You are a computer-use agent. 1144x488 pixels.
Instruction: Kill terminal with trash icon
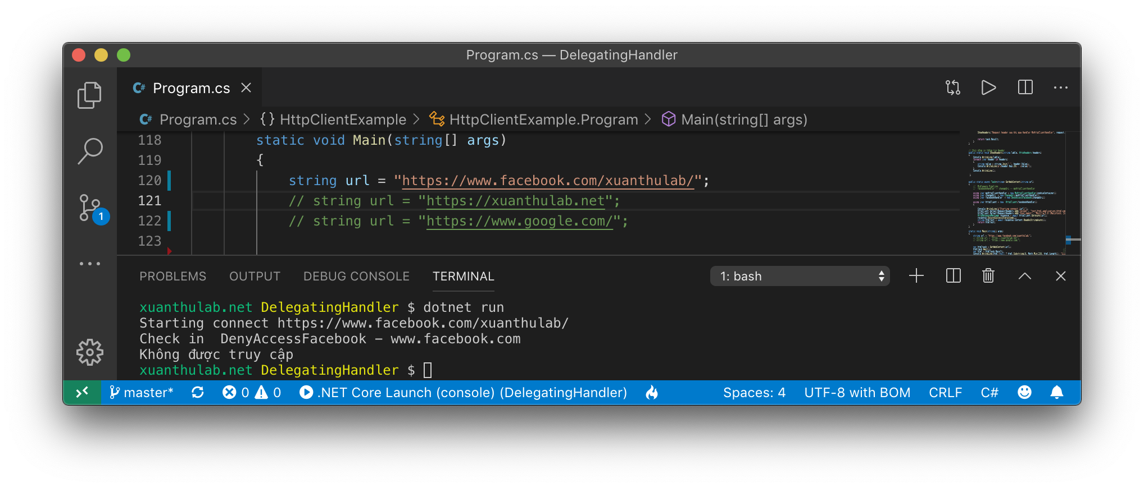coord(988,276)
